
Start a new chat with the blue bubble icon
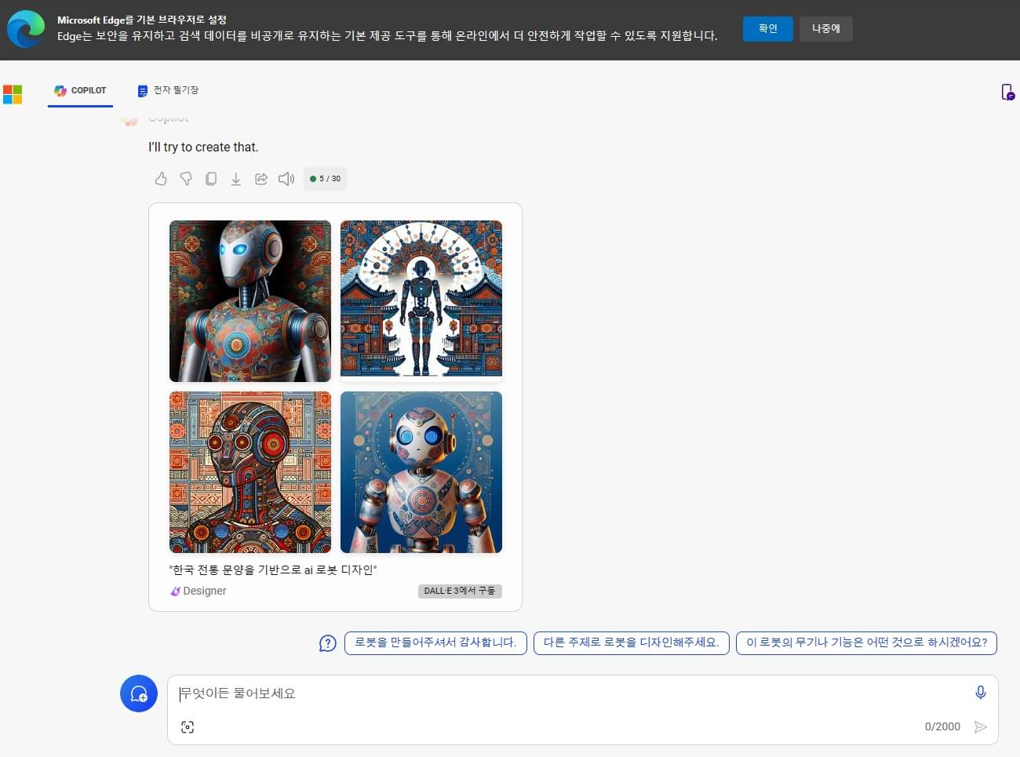pos(139,693)
